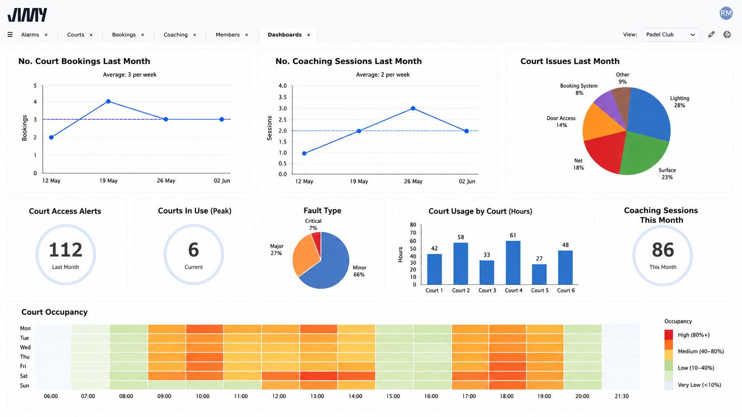Click the Court 2 usage bar

pyautogui.click(x=461, y=264)
